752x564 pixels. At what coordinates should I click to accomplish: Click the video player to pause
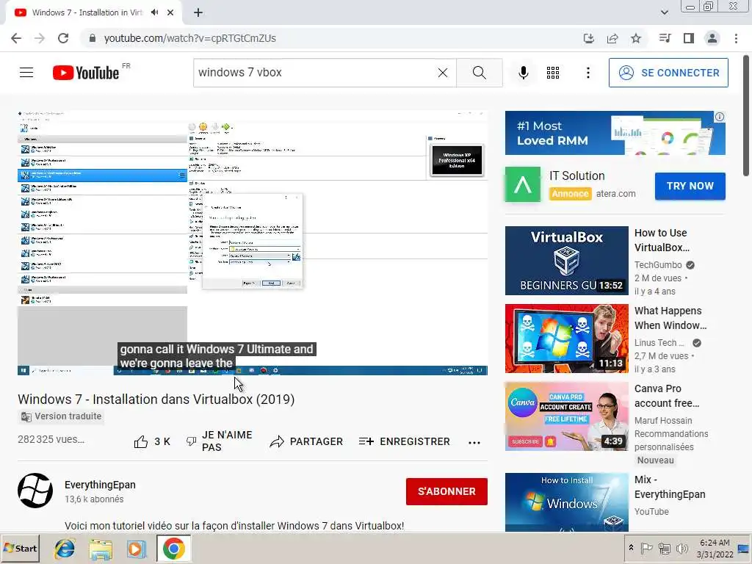(x=253, y=242)
